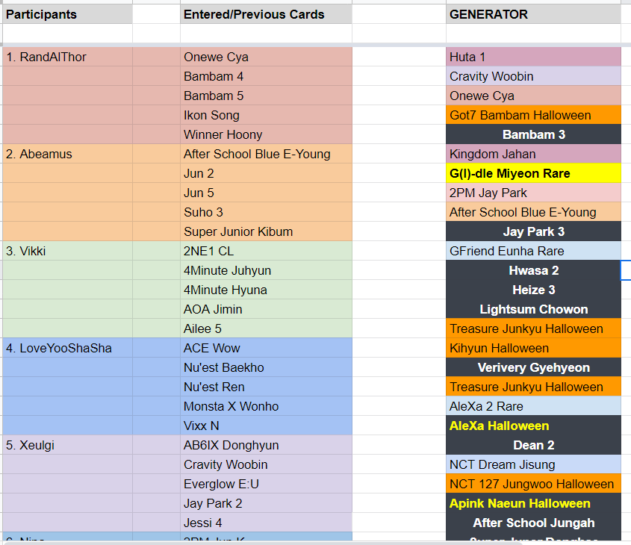The image size is (631, 545).
Task: Select the '2PM Jay Park' cell
Action: click(533, 193)
